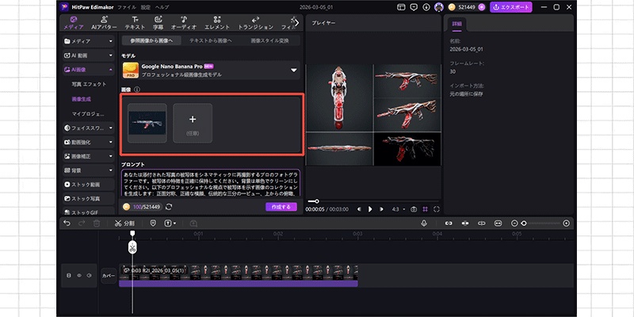The image size is (634, 317).
Task: Click the shield marker icon in timeline toolbar
Action: tap(153, 223)
